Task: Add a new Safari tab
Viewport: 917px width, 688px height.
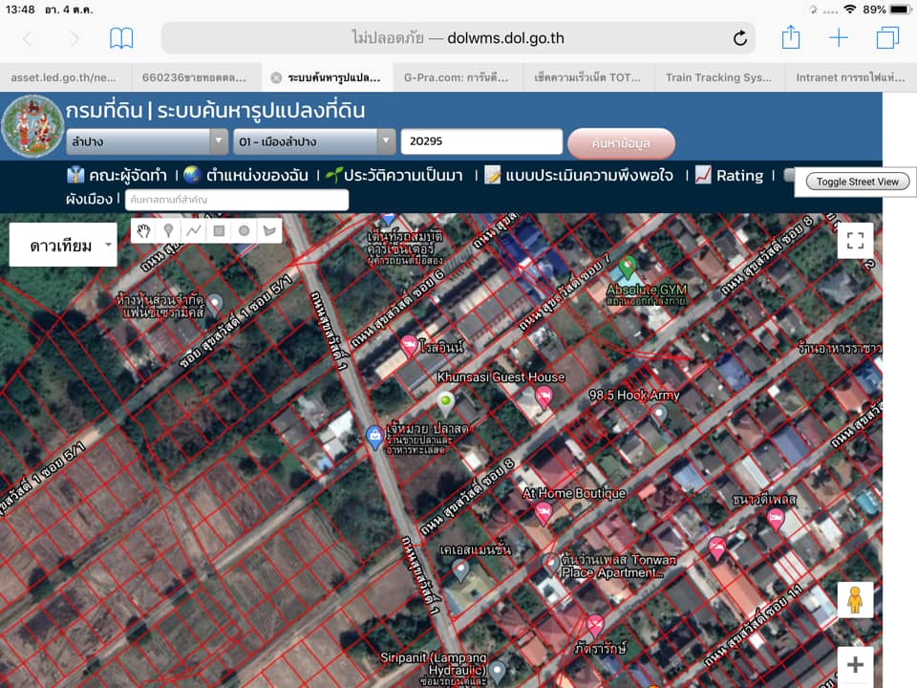Action: click(839, 38)
